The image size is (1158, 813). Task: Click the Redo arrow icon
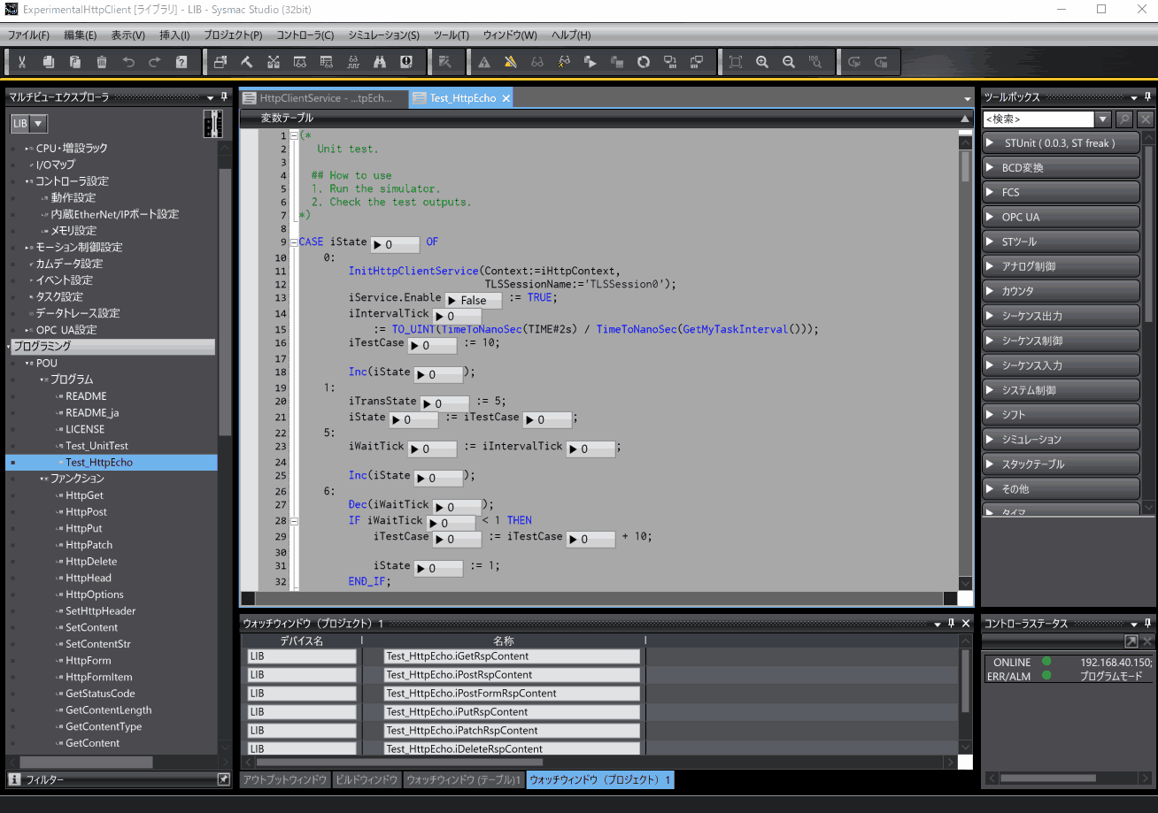click(155, 62)
